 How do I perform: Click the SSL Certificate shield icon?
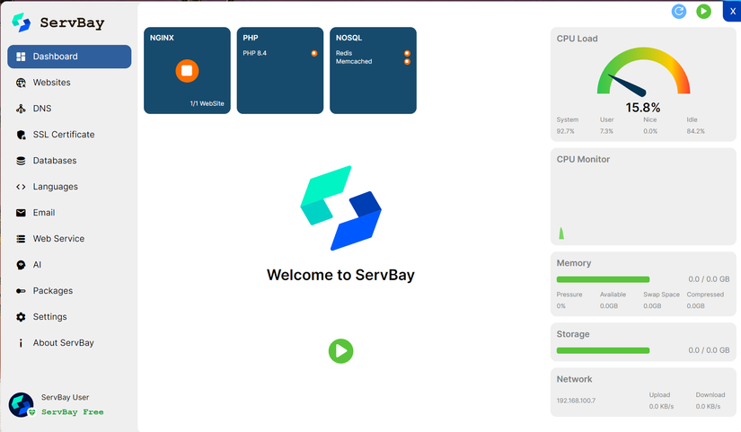click(x=21, y=135)
